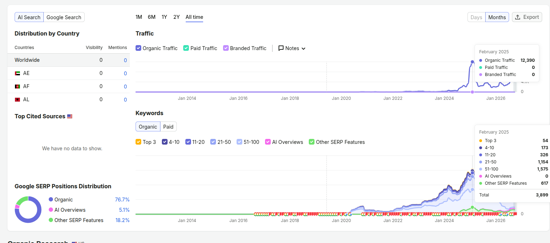Uncheck the AI Overviews checkbox

(268, 142)
